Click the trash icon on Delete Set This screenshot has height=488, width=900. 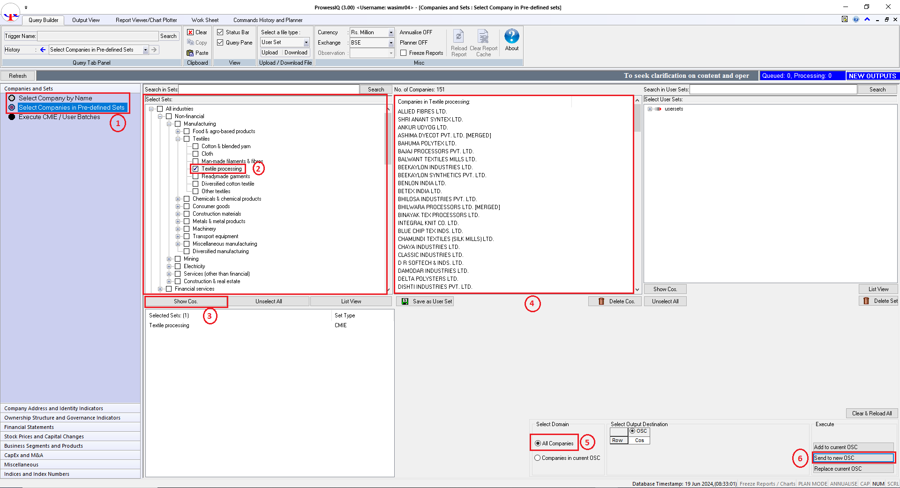[866, 301]
